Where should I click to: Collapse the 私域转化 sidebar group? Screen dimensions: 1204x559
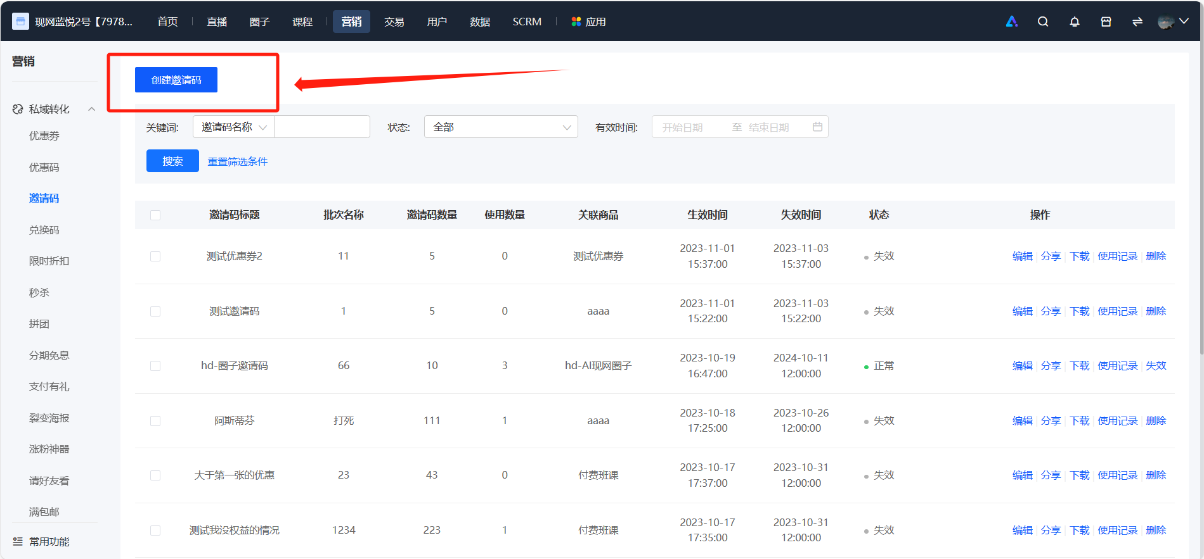point(91,109)
